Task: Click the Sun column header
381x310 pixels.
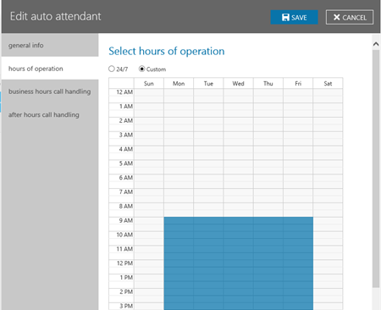Action: 149,83
